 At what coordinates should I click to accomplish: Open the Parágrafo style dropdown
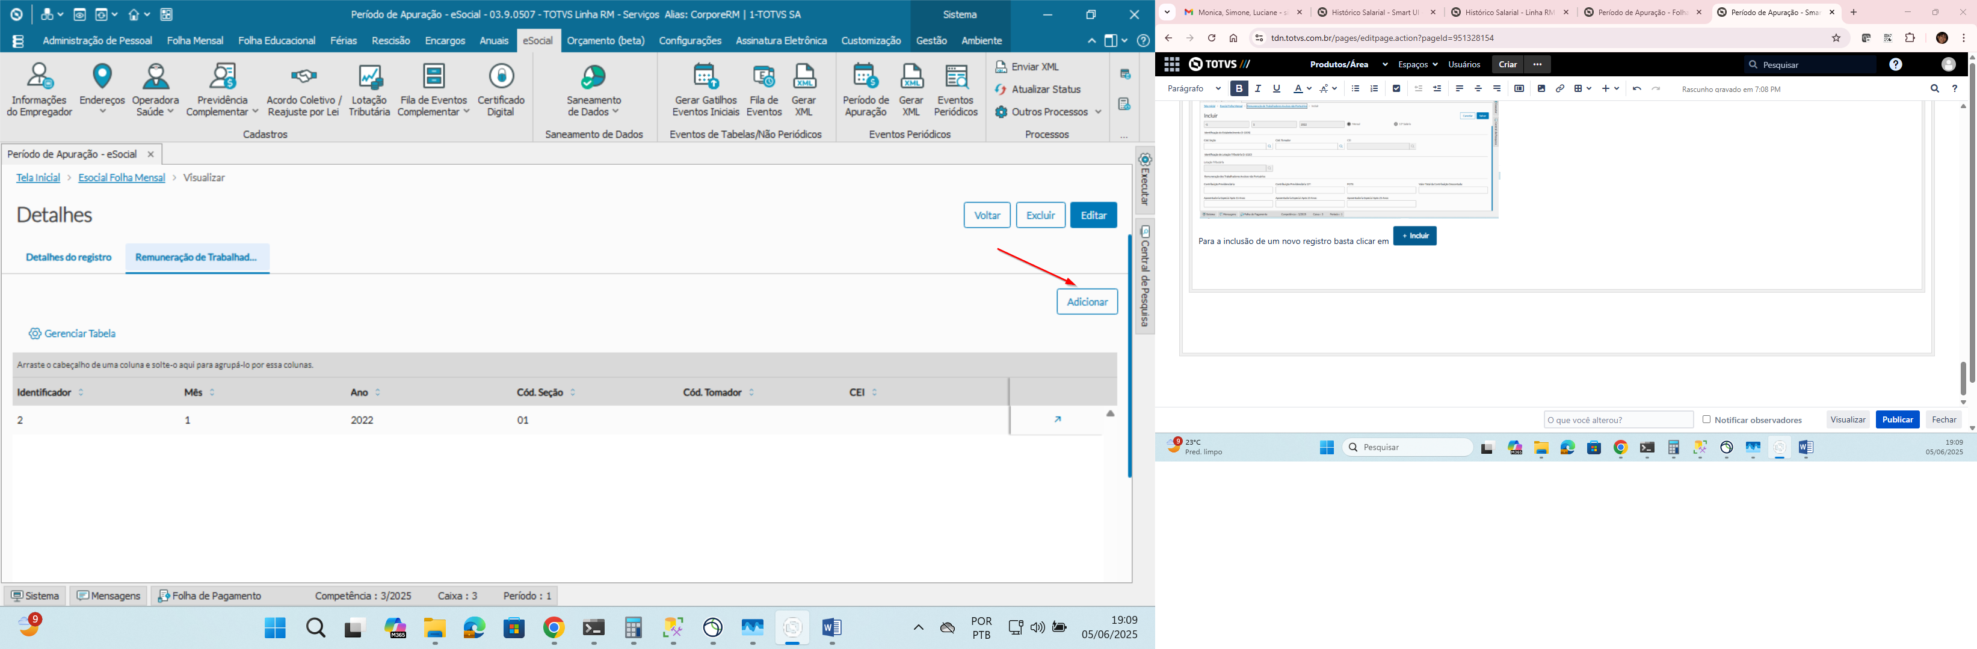pos(1194,89)
